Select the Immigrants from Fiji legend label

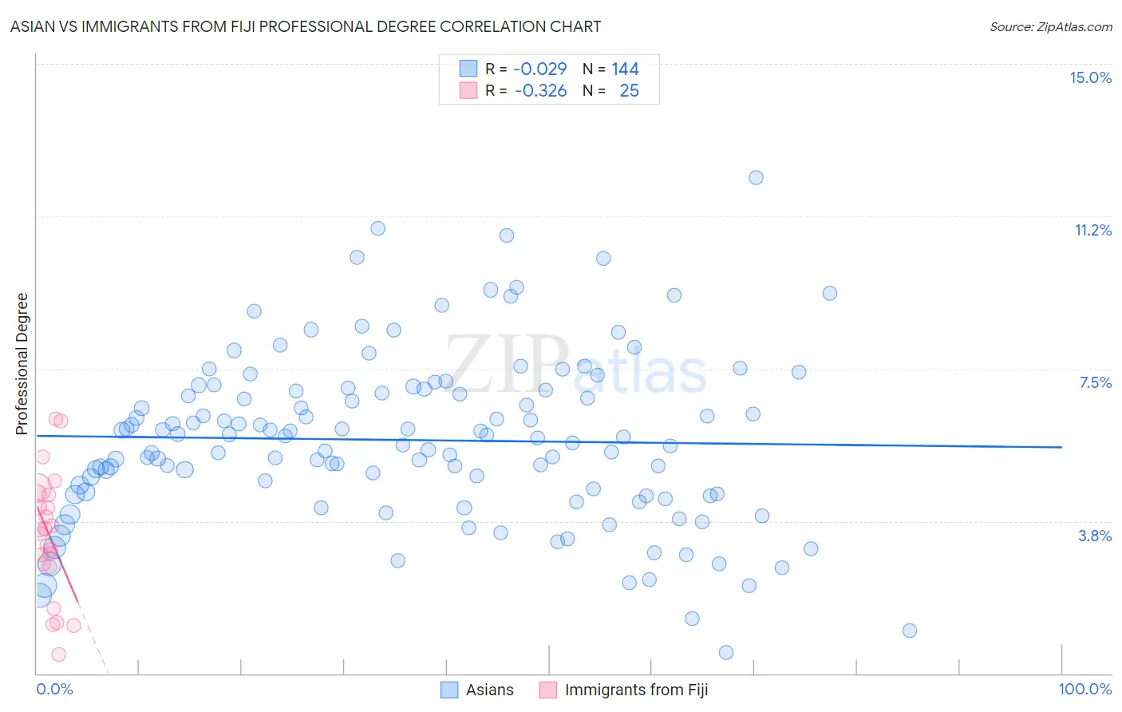(637, 690)
